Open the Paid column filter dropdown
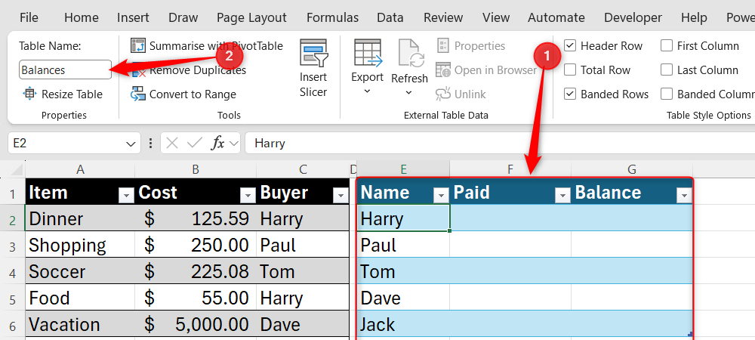Screen dimensions: 755x340 click(562, 195)
